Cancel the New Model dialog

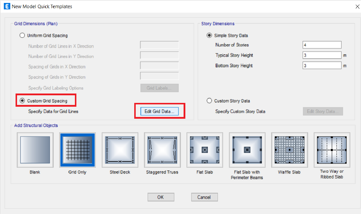click(204, 197)
